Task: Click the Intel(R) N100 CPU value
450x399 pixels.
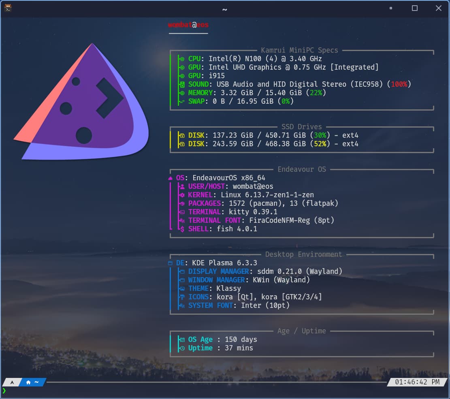Action: click(x=265, y=59)
